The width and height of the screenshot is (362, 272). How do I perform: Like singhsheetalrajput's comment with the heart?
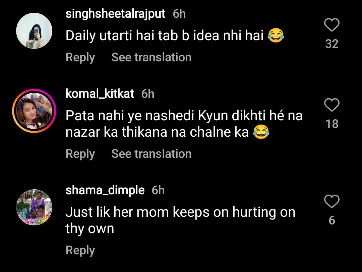click(x=332, y=25)
